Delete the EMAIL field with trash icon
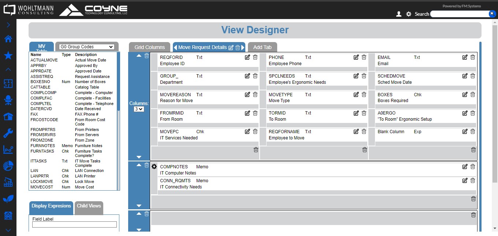 coord(473,57)
